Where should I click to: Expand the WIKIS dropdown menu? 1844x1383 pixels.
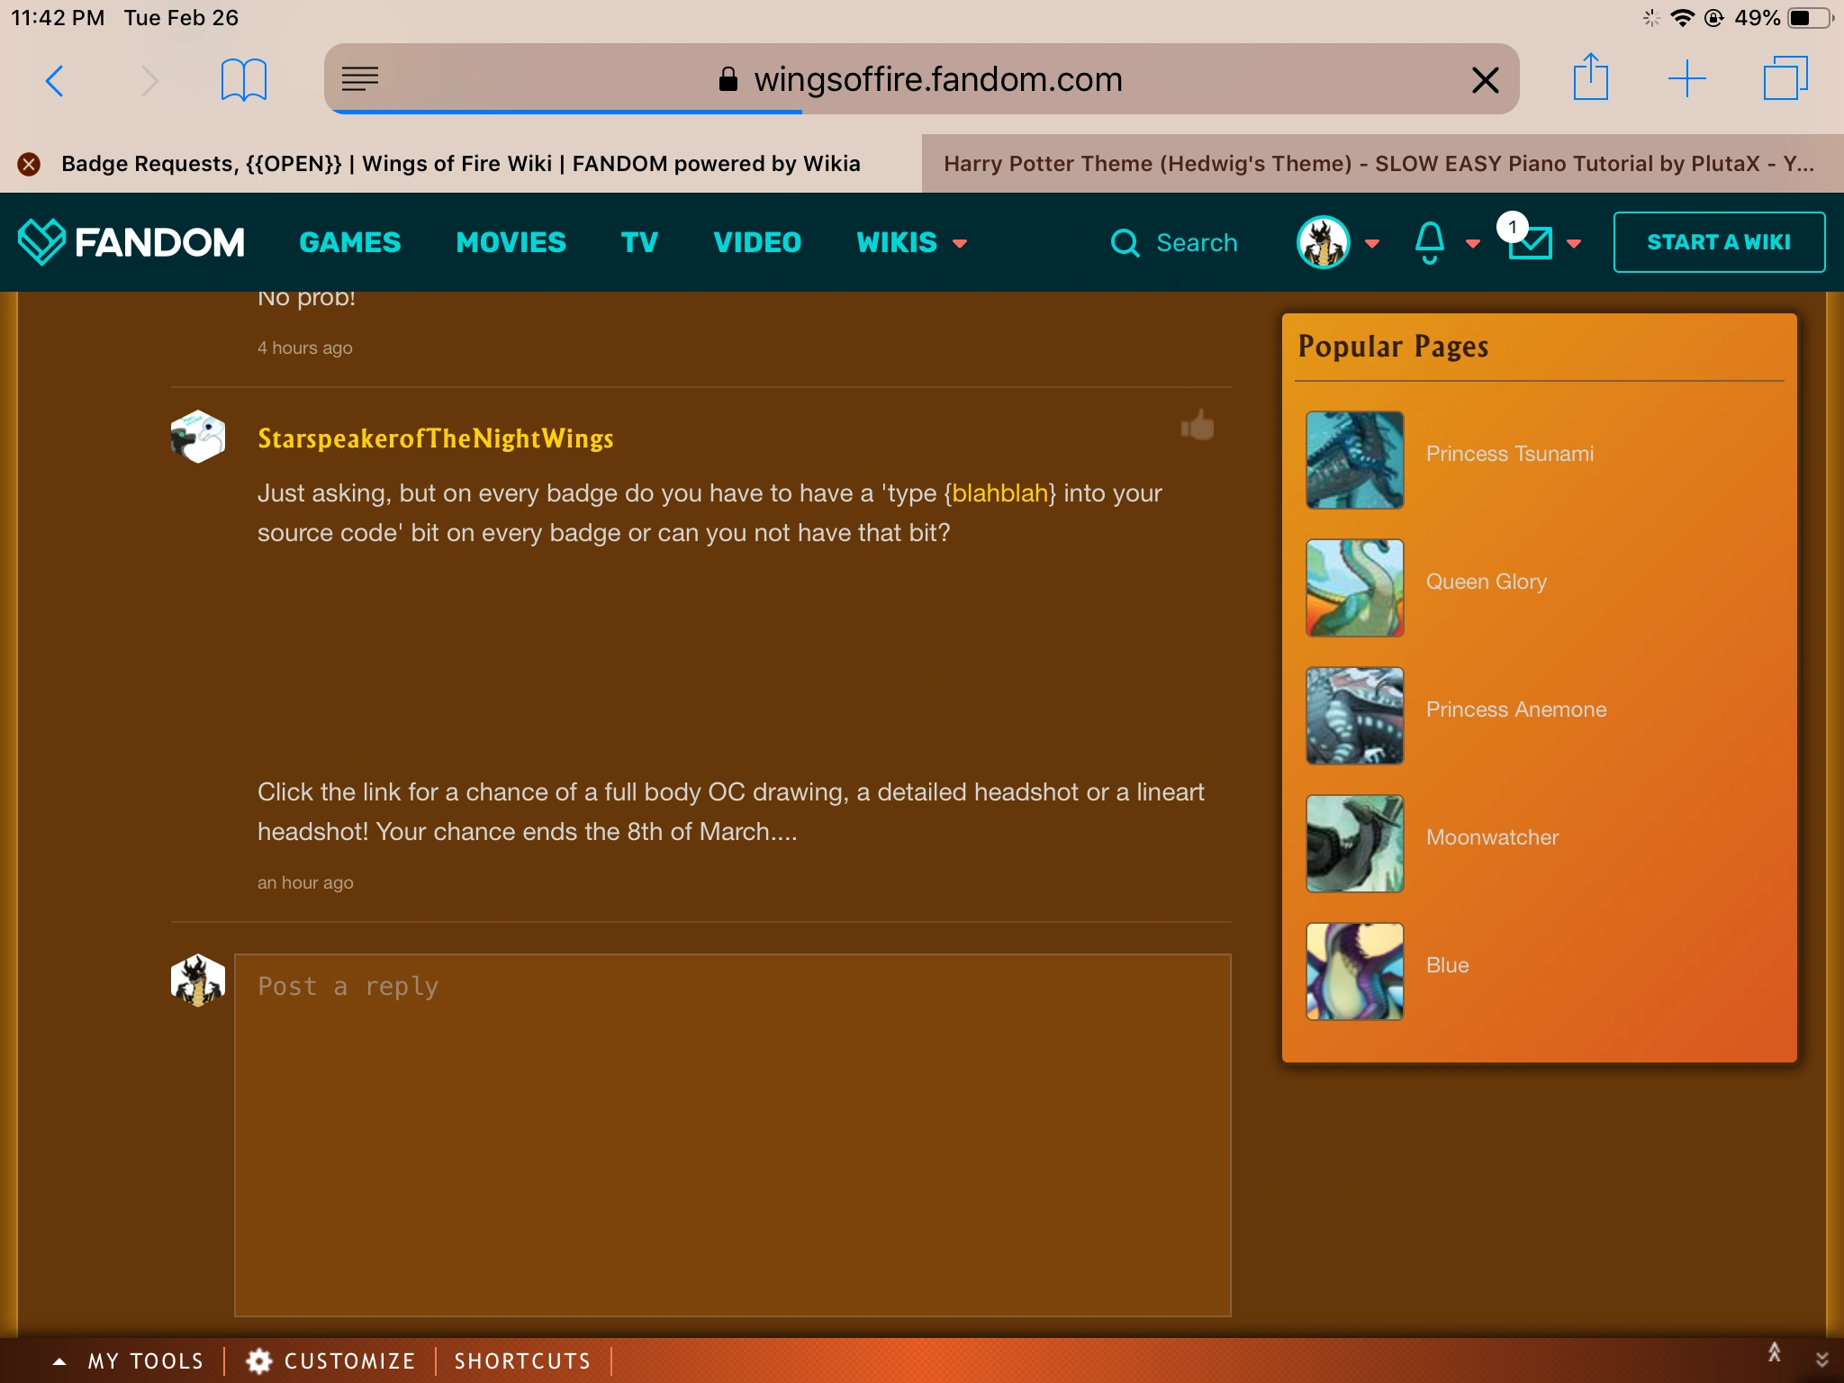(911, 242)
